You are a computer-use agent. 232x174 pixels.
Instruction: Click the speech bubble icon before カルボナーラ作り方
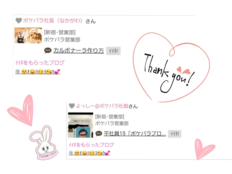(x=48, y=51)
